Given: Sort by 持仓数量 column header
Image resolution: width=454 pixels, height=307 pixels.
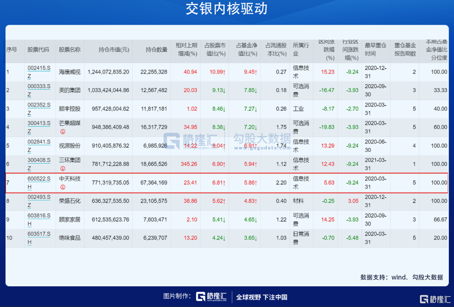Looking at the screenshot, I should tap(156, 50).
